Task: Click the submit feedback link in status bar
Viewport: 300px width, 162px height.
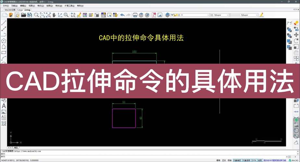Action: coord(275,160)
